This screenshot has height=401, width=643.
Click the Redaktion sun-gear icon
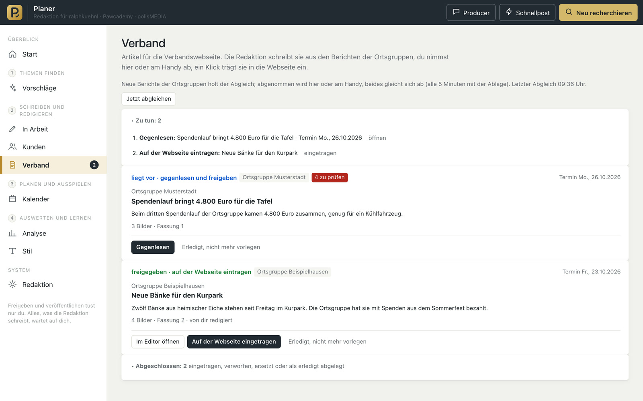pyautogui.click(x=12, y=284)
